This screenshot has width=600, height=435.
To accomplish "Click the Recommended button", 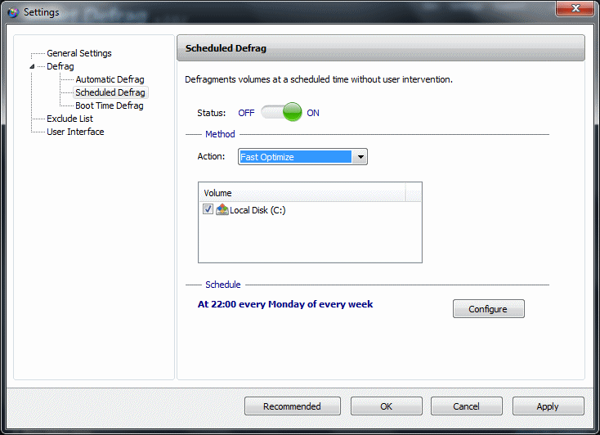I will (293, 406).
